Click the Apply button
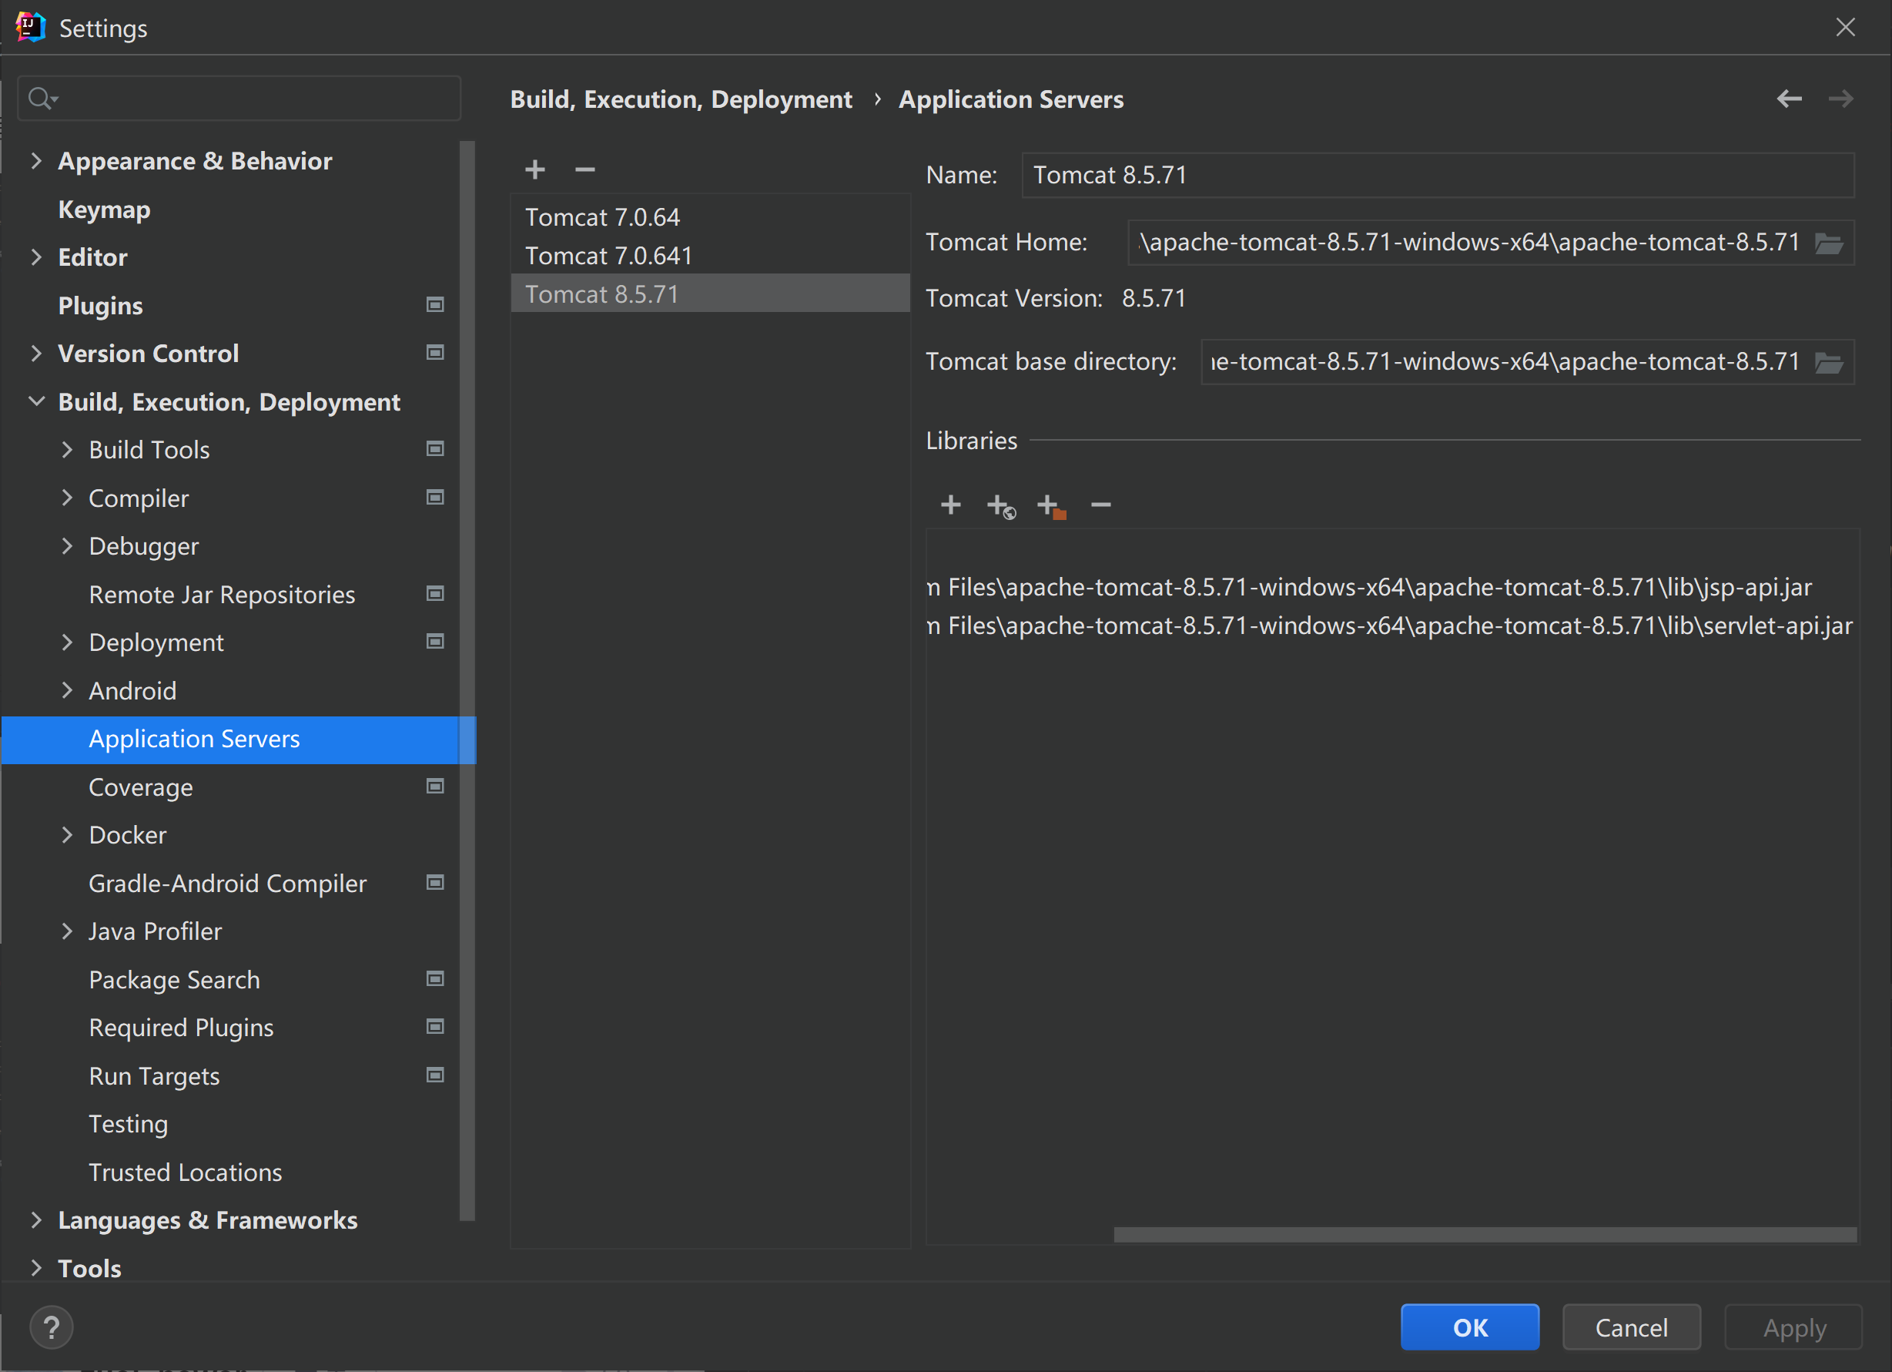Viewport: 1892px width, 1372px height. click(1793, 1327)
